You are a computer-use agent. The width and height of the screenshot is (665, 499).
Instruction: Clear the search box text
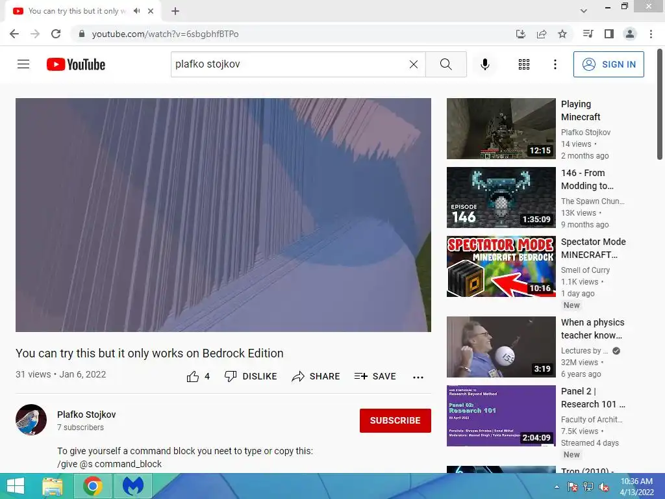coord(414,64)
